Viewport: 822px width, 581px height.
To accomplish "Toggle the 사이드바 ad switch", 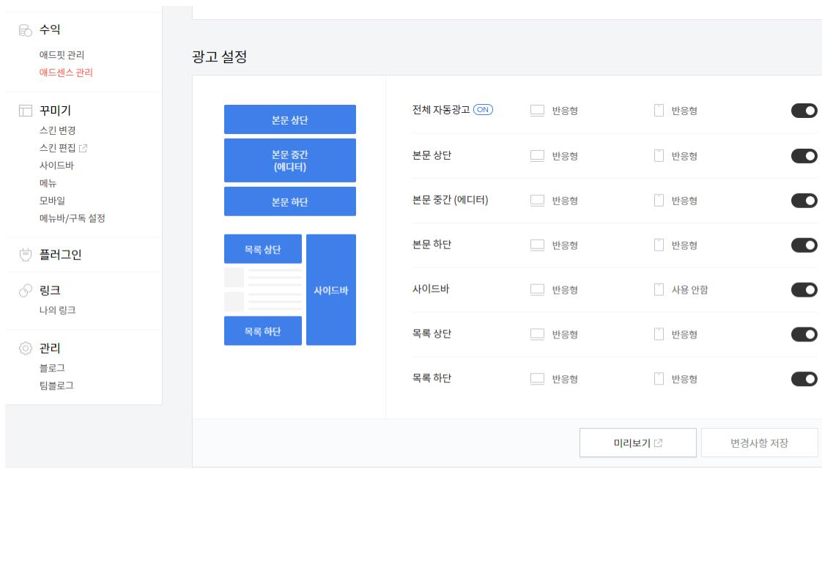I will [x=804, y=289].
